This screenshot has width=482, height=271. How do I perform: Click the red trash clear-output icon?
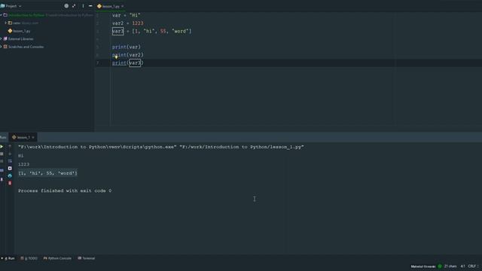[10, 183]
